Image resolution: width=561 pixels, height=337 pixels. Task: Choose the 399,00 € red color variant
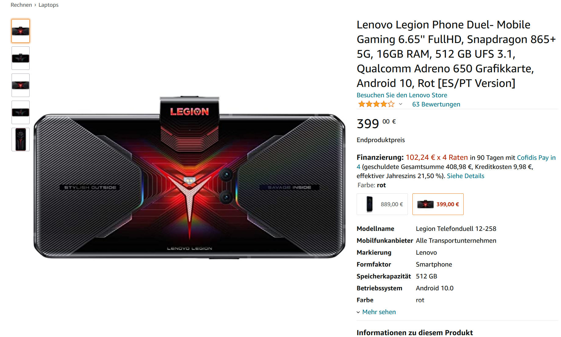pos(438,204)
